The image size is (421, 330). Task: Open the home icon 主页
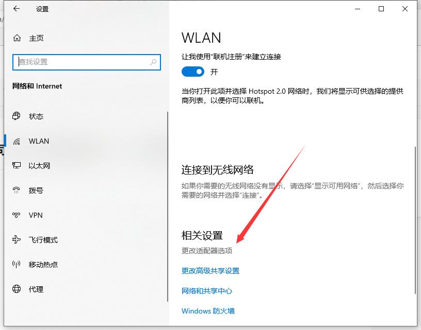pos(17,38)
